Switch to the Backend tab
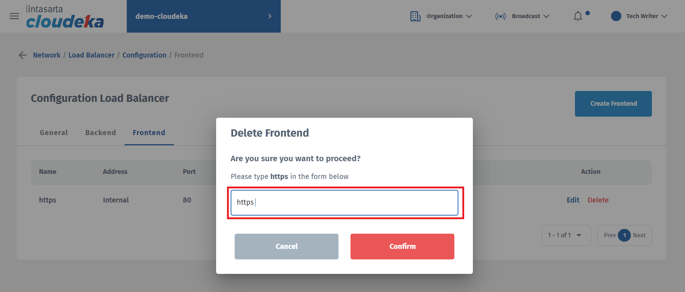 pyautogui.click(x=101, y=133)
